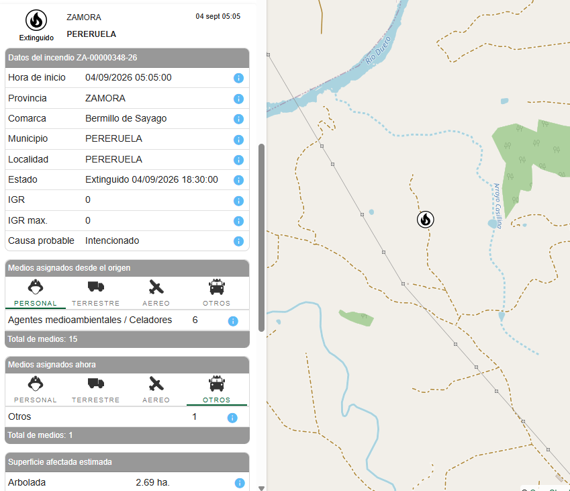Screen dimensions: 570x491
Task: Click the scrollbar down arrow
Action: click(261, 488)
